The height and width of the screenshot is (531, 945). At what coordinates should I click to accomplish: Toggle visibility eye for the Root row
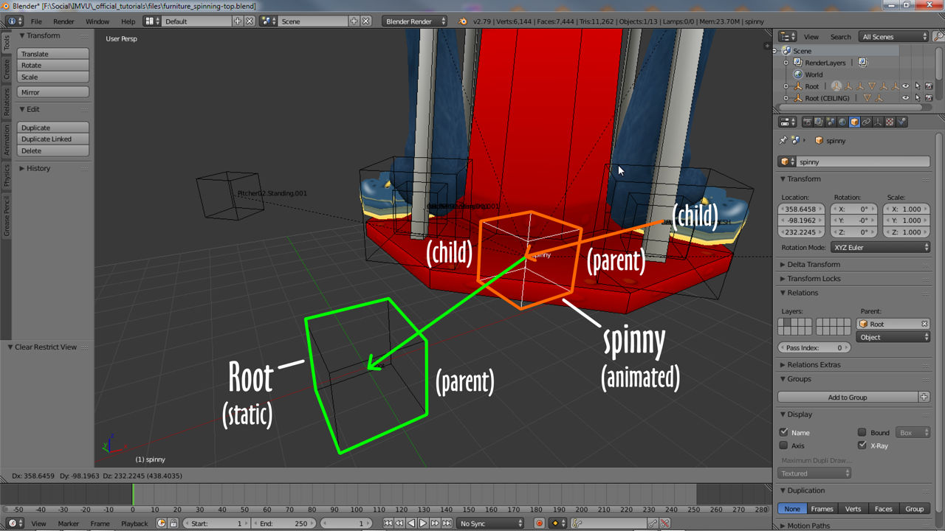click(x=905, y=86)
